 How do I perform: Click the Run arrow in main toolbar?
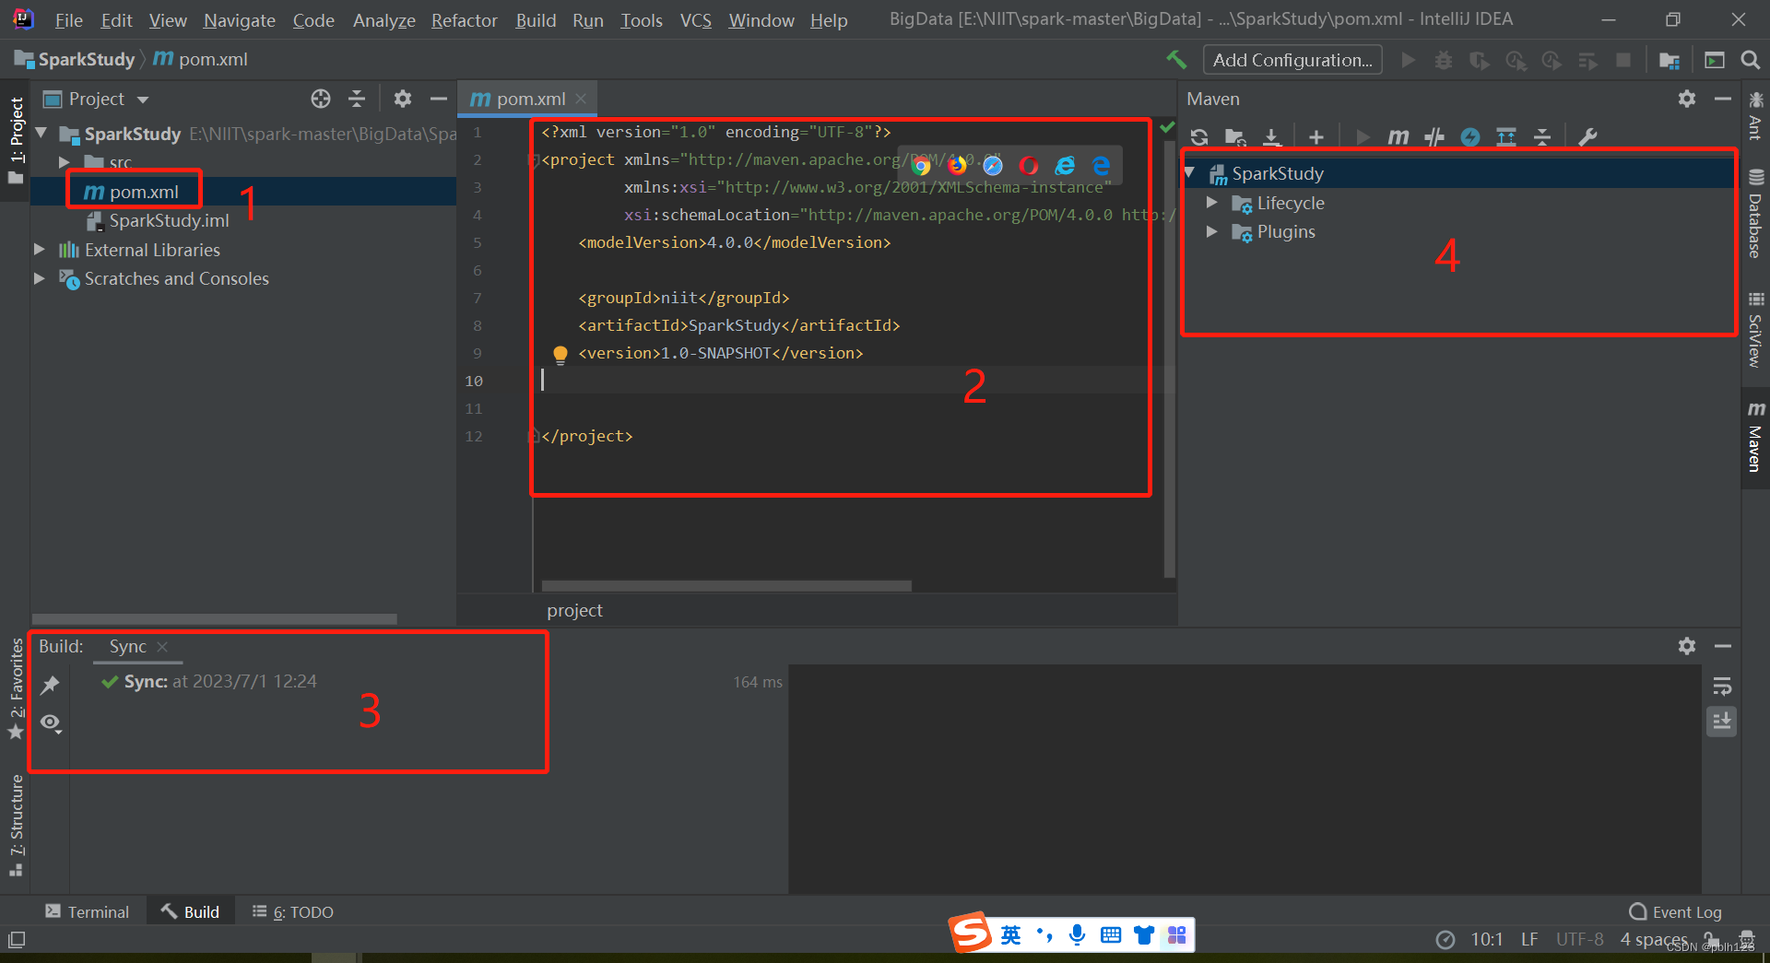(x=1408, y=60)
